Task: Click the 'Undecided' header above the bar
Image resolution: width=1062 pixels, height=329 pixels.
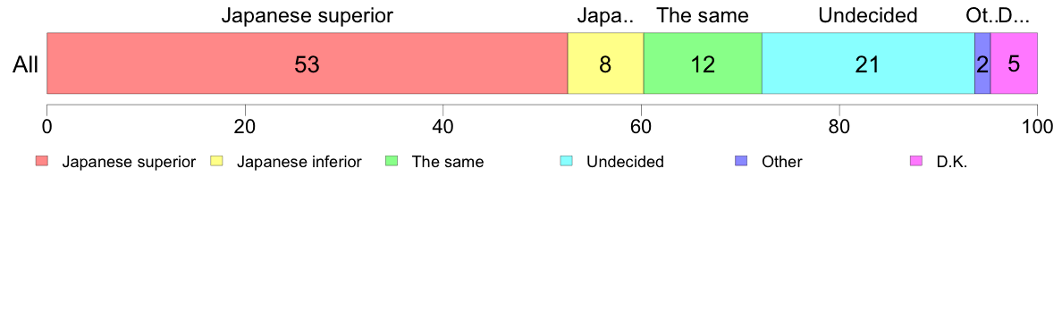Action: pos(868,15)
